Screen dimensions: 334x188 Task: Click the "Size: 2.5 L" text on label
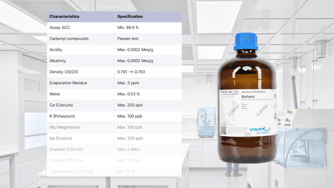pos(234,91)
